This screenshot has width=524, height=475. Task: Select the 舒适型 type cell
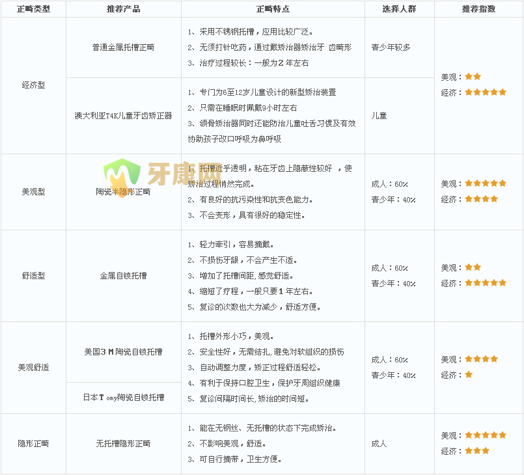pyautogui.click(x=33, y=276)
